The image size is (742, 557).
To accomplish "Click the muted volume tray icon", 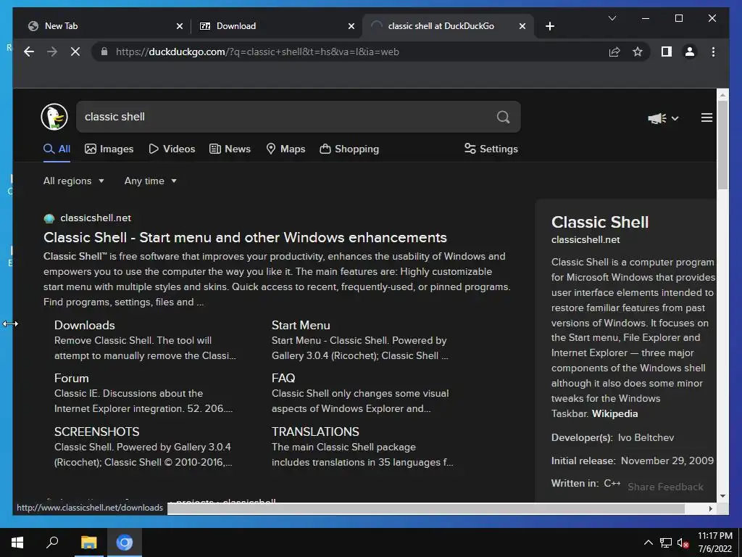I will [x=683, y=542].
